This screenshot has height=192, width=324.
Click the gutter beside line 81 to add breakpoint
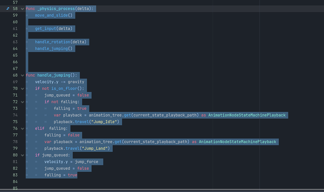[x=8, y=162]
